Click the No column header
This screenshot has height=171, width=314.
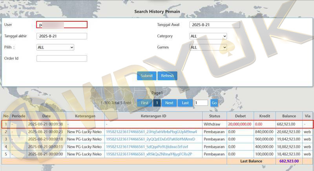[x=6, y=116]
